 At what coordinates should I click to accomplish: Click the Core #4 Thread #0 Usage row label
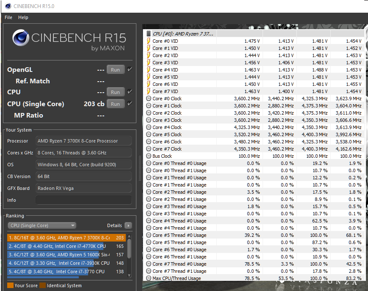pos(179,221)
